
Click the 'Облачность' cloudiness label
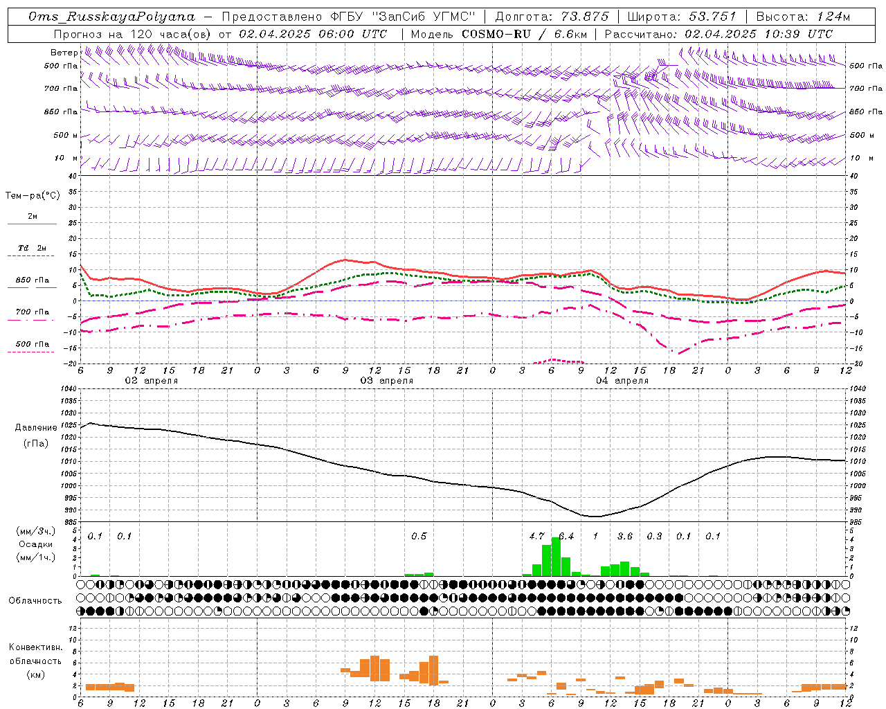35,600
